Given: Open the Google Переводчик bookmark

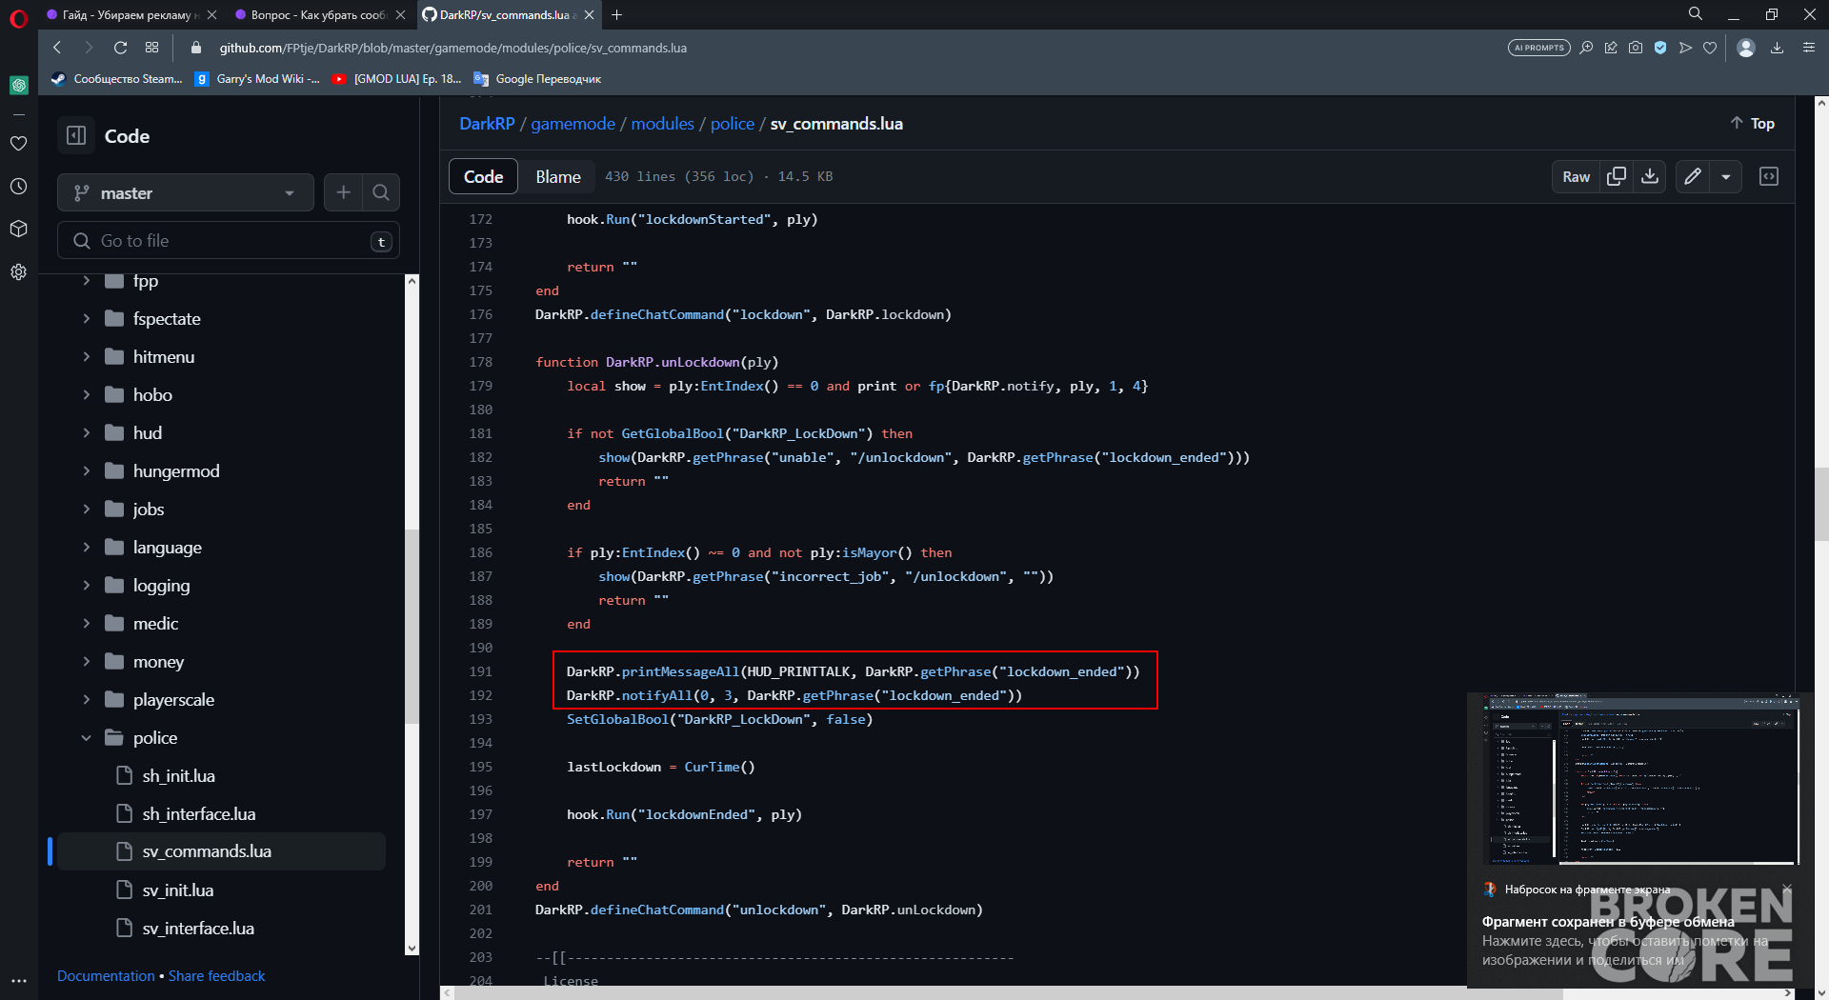Looking at the screenshot, I should (538, 79).
